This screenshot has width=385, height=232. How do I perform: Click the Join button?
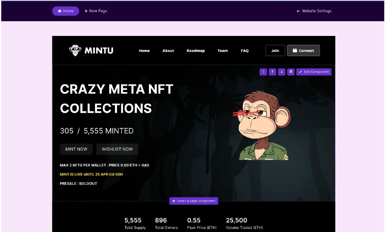275,50
